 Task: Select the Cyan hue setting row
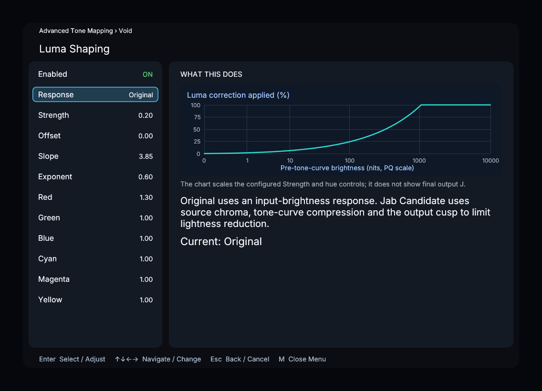95,259
